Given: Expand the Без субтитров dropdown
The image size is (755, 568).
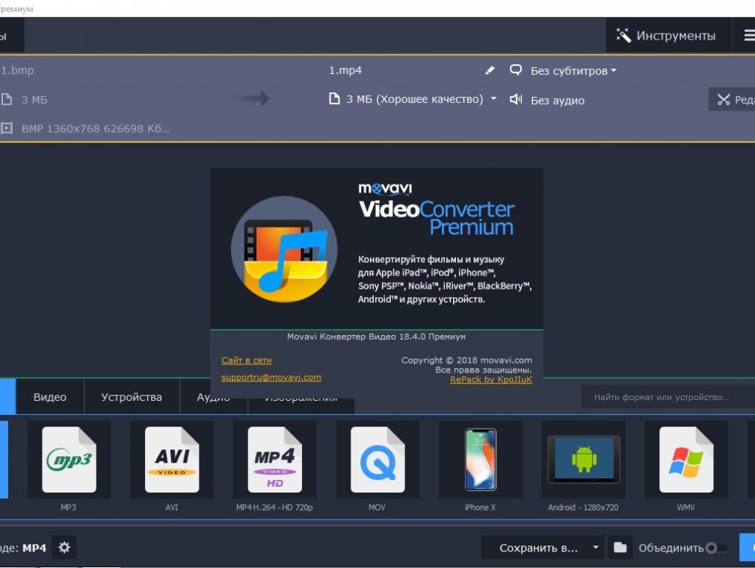Looking at the screenshot, I should coord(573,71).
